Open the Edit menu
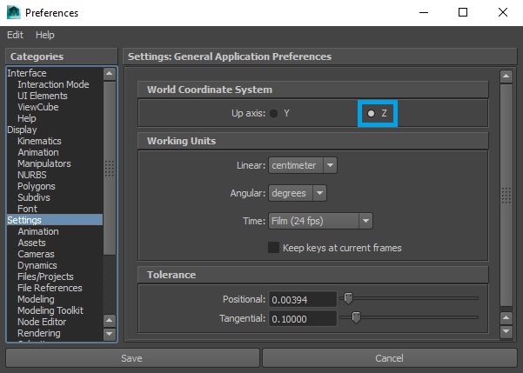The width and height of the screenshot is (523, 373). click(x=16, y=35)
